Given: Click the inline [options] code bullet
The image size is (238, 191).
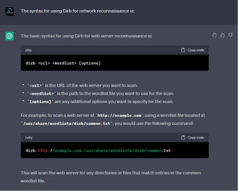Looking at the screenshot, I should pyautogui.click(x=40, y=101).
